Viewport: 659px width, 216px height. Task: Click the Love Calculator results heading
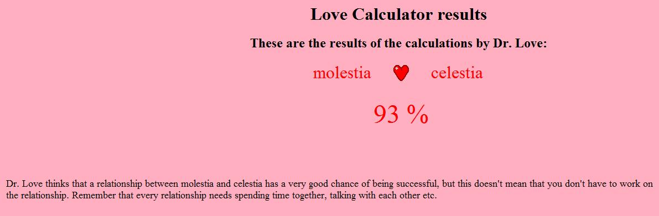tap(398, 14)
